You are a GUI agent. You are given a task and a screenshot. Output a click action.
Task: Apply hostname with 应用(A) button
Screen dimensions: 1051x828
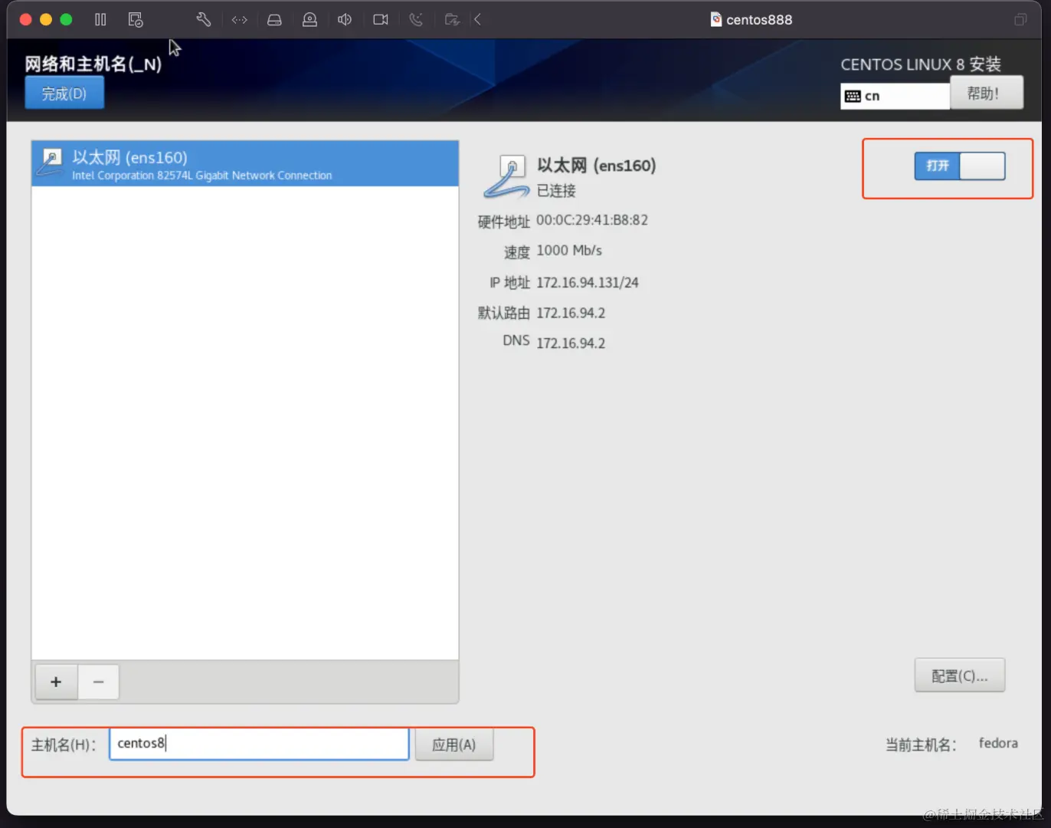click(453, 744)
